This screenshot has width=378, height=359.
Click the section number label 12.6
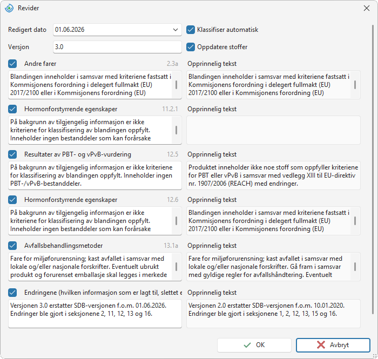pos(173,200)
